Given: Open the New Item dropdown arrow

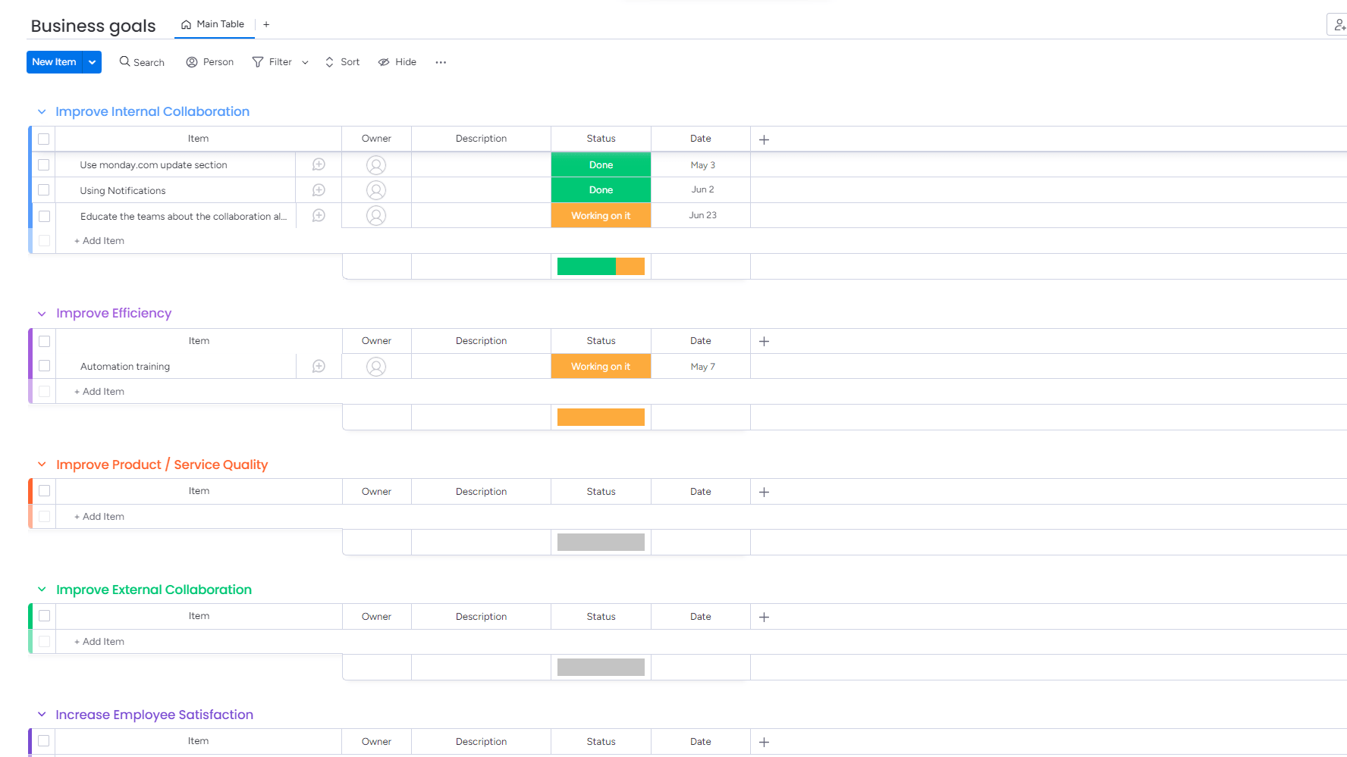Looking at the screenshot, I should point(91,61).
